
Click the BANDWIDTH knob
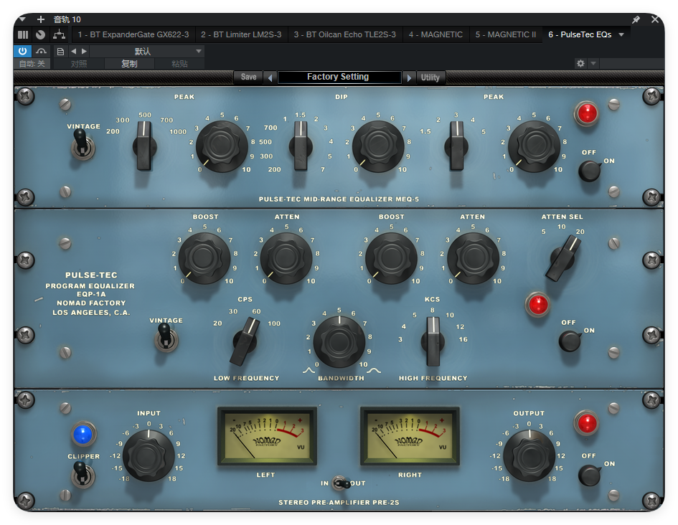339,342
